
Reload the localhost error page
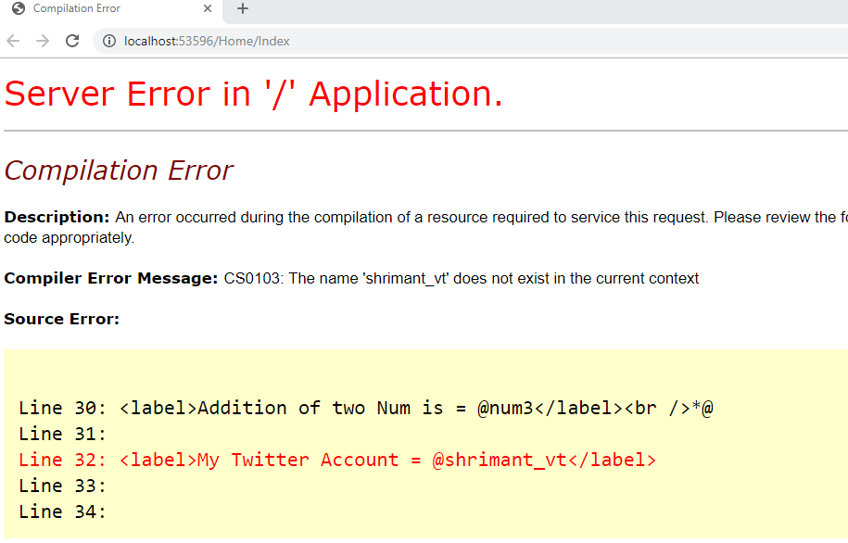point(72,41)
